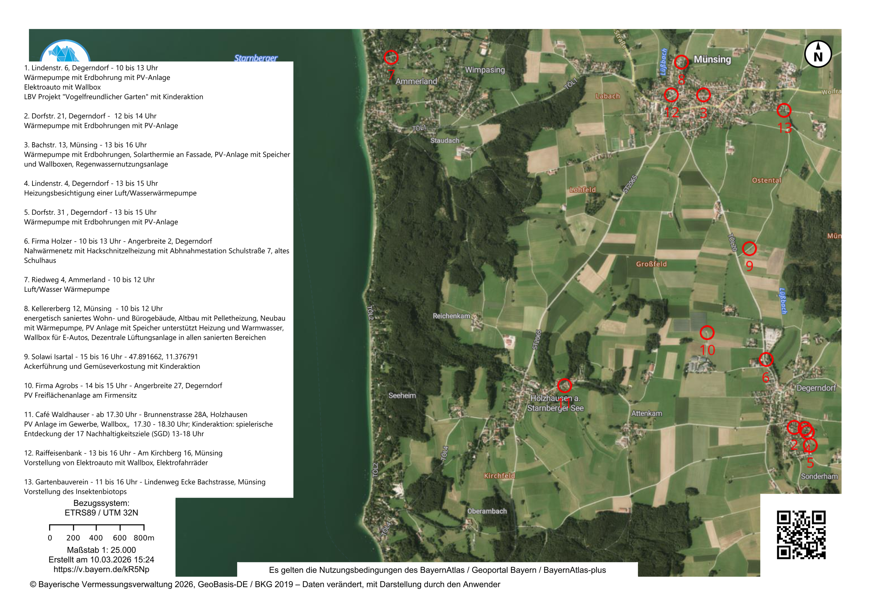This screenshot has height=616, width=872.
Task: Click the QR code image
Action: click(801, 535)
